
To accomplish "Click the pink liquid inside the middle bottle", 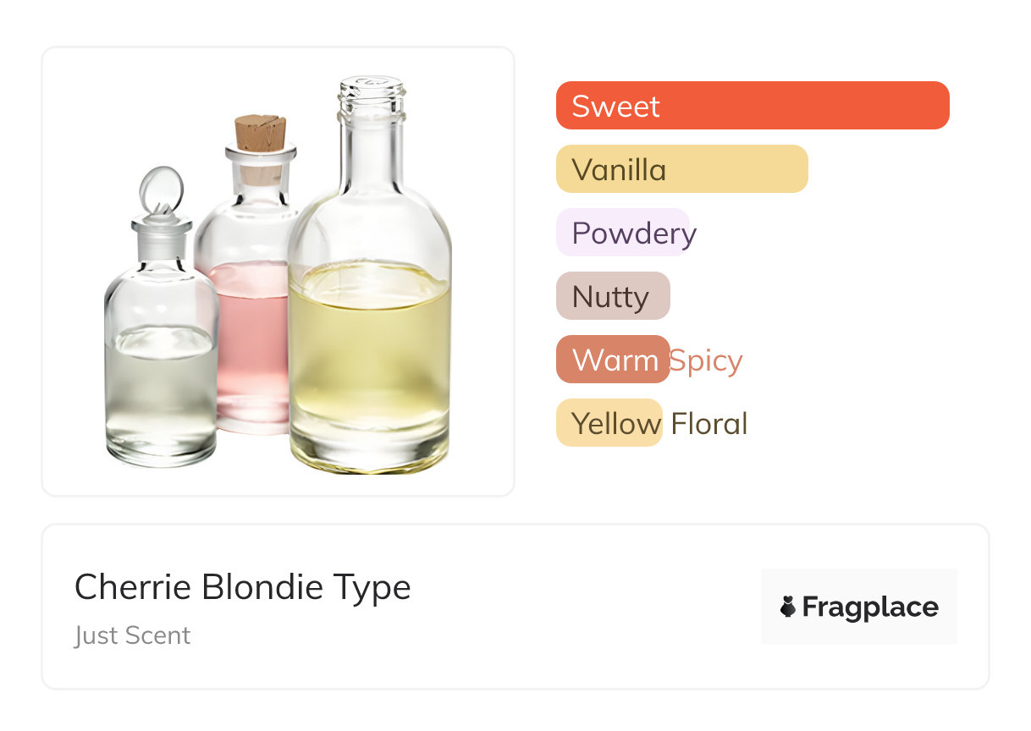I will [247, 338].
